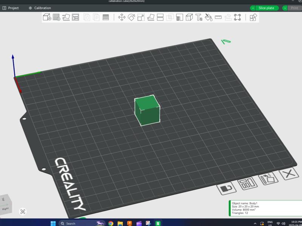The height and width of the screenshot is (226, 302).
Task: Open the Windows Start menu
Action: pyautogui.click(x=53, y=223)
